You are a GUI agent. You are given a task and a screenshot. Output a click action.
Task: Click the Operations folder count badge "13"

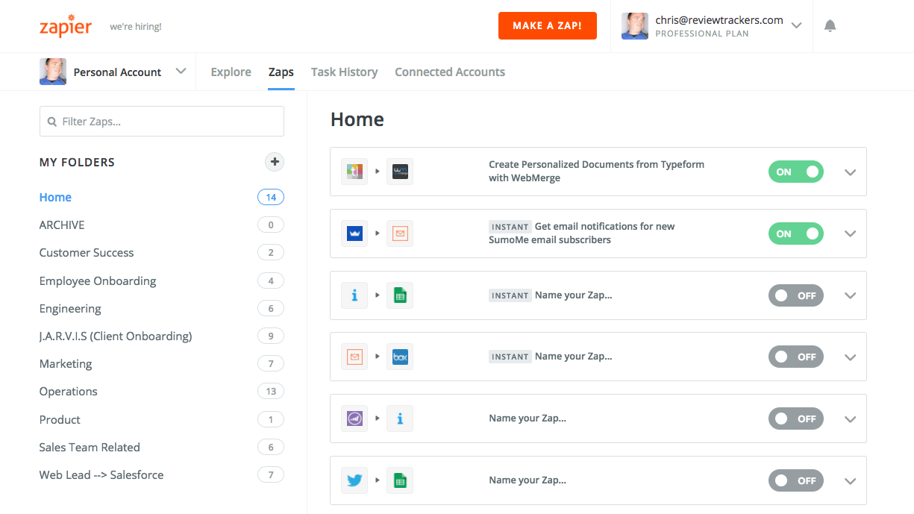click(271, 392)
